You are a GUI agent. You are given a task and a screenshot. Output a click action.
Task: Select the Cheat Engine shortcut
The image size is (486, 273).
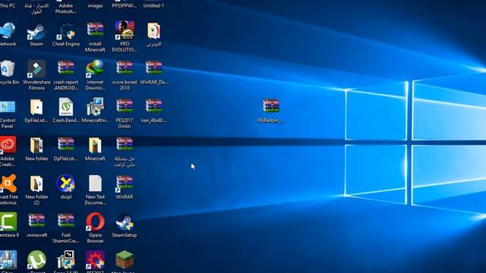point(66,31)
